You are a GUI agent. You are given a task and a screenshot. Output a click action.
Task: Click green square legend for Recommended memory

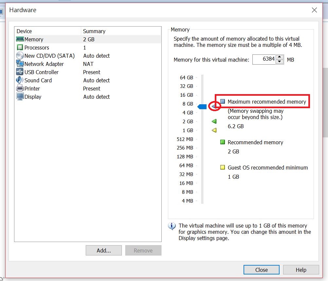223,142
